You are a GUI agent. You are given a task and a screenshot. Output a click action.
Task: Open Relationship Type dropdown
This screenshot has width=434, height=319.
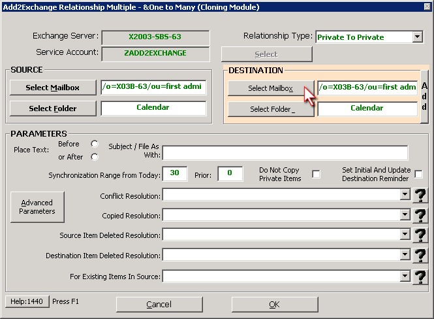point(418,37)
